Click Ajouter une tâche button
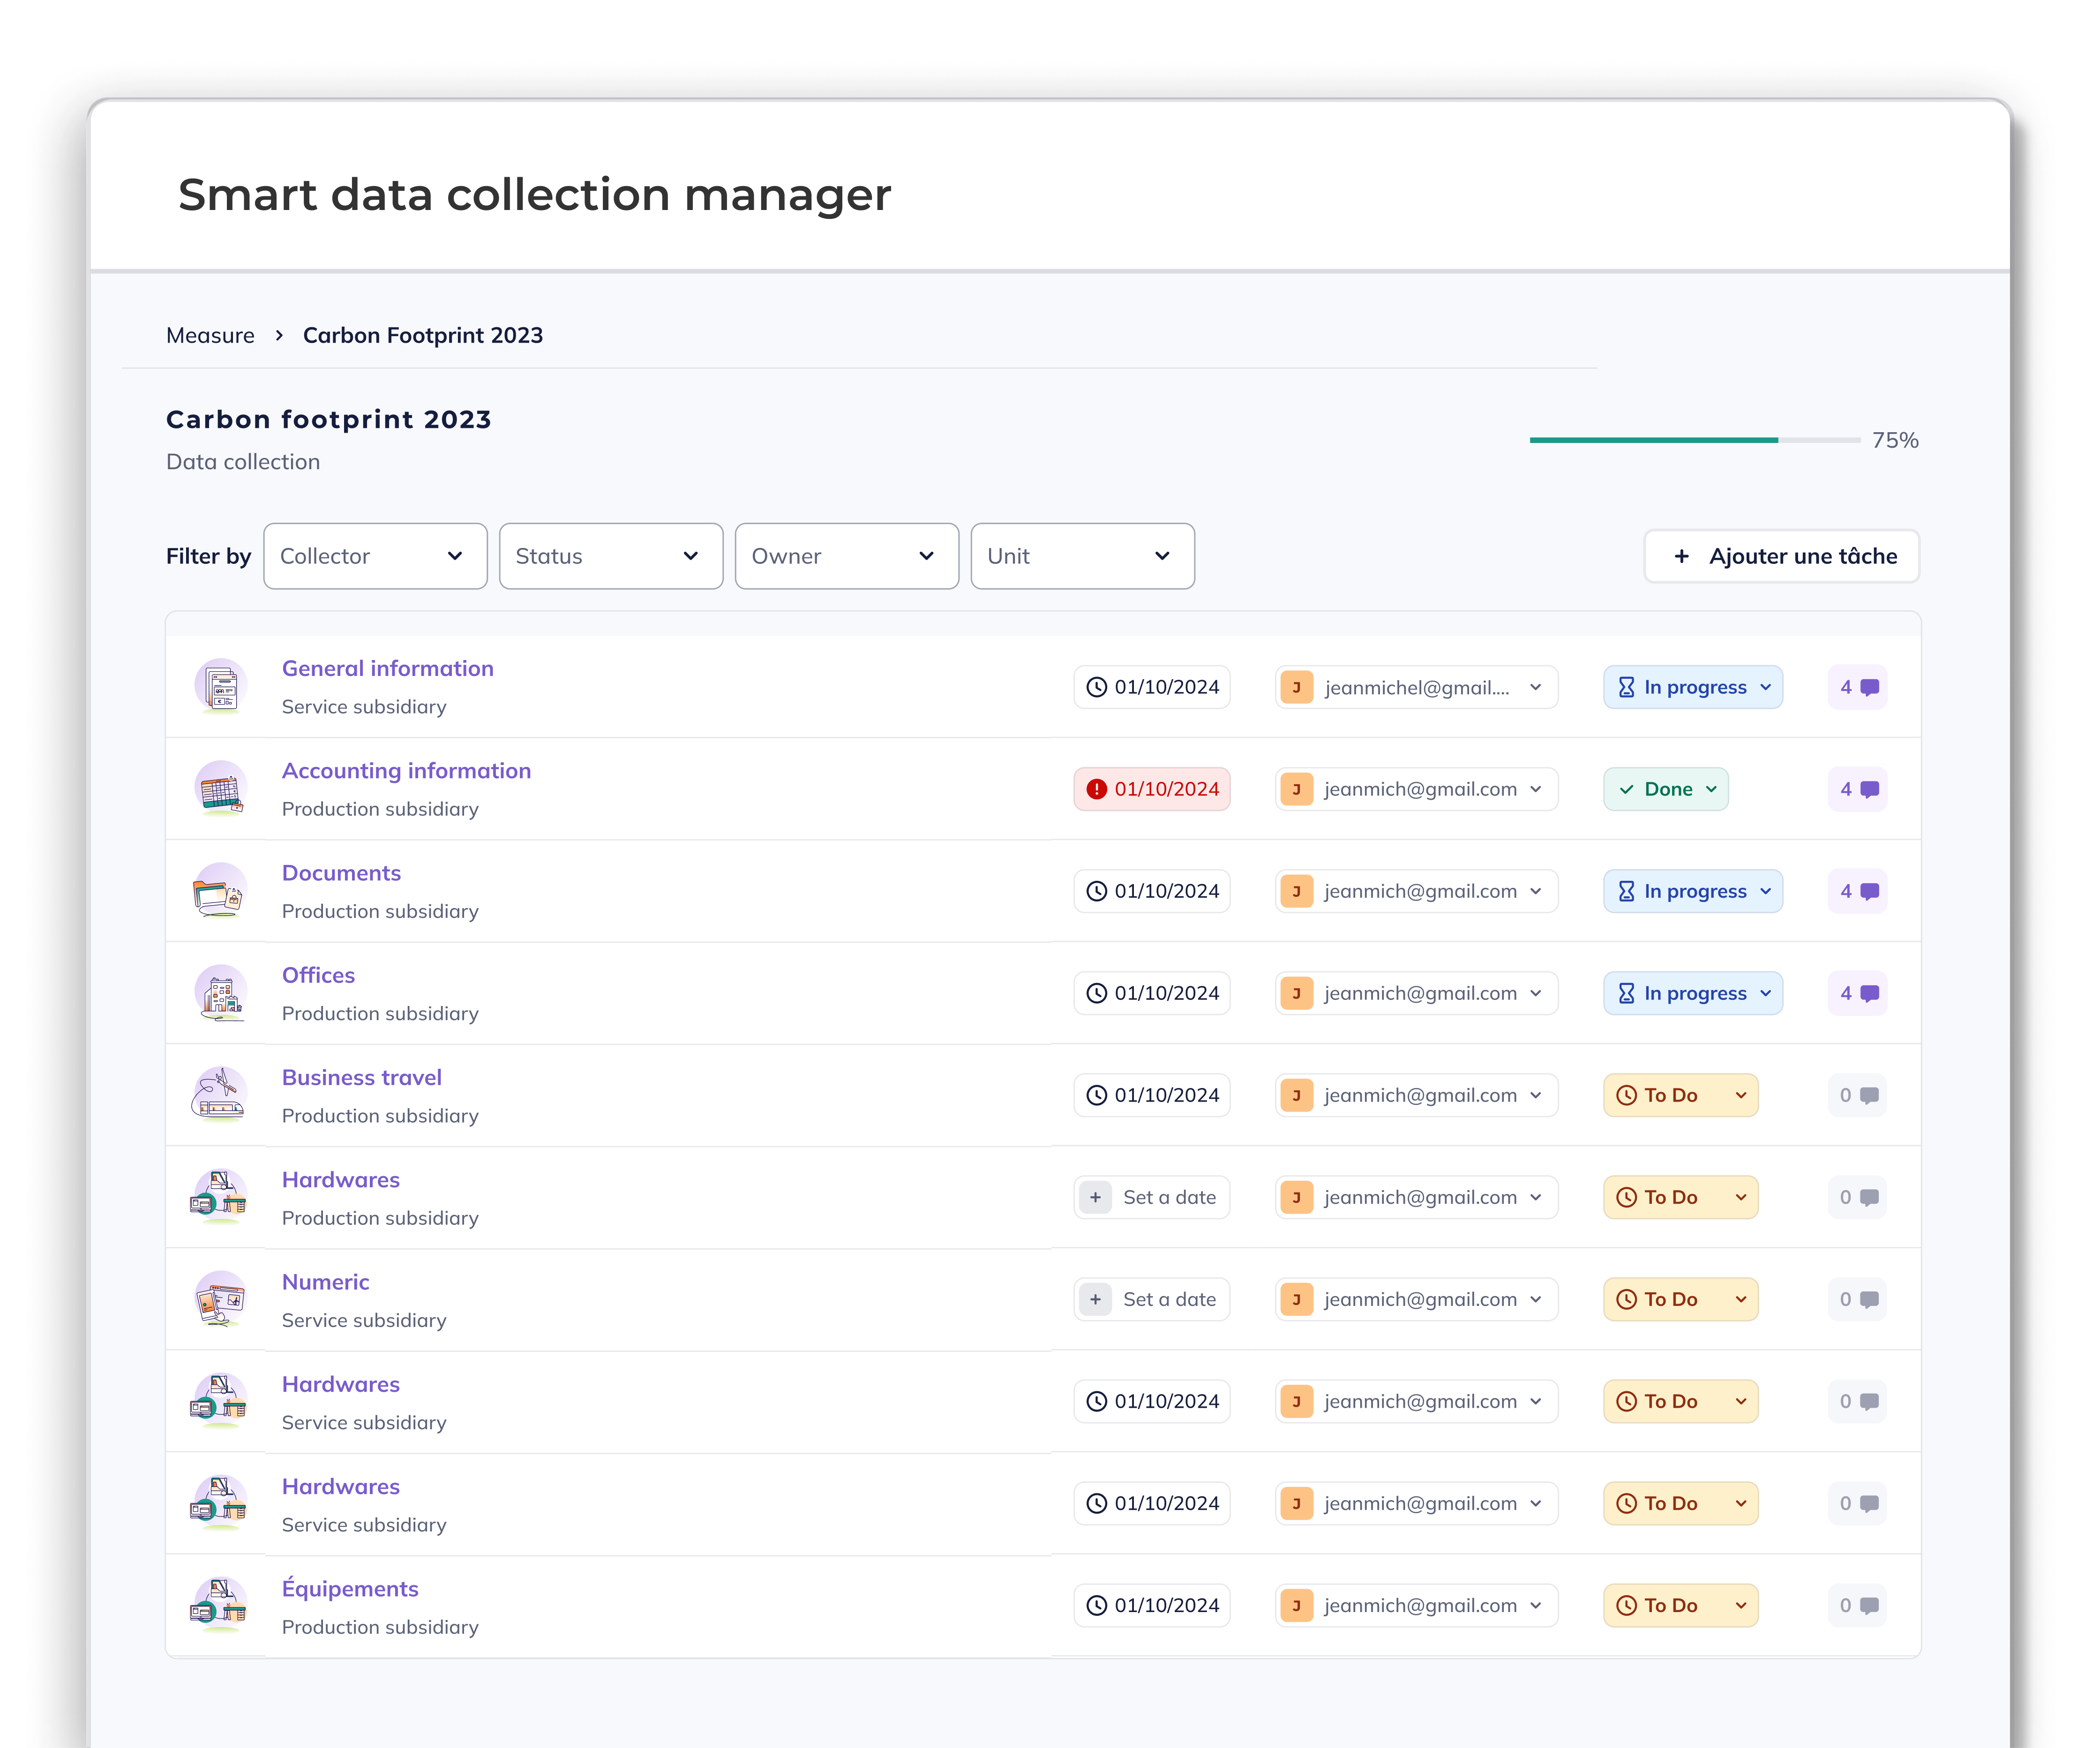The height and width of the screenshot is (1748, 2100). (1782, 556)
